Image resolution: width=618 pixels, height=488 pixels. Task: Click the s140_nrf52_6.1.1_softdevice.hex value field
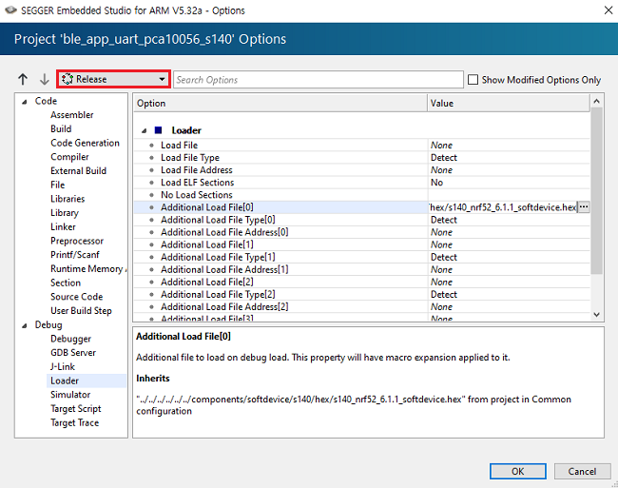point(503,207)
